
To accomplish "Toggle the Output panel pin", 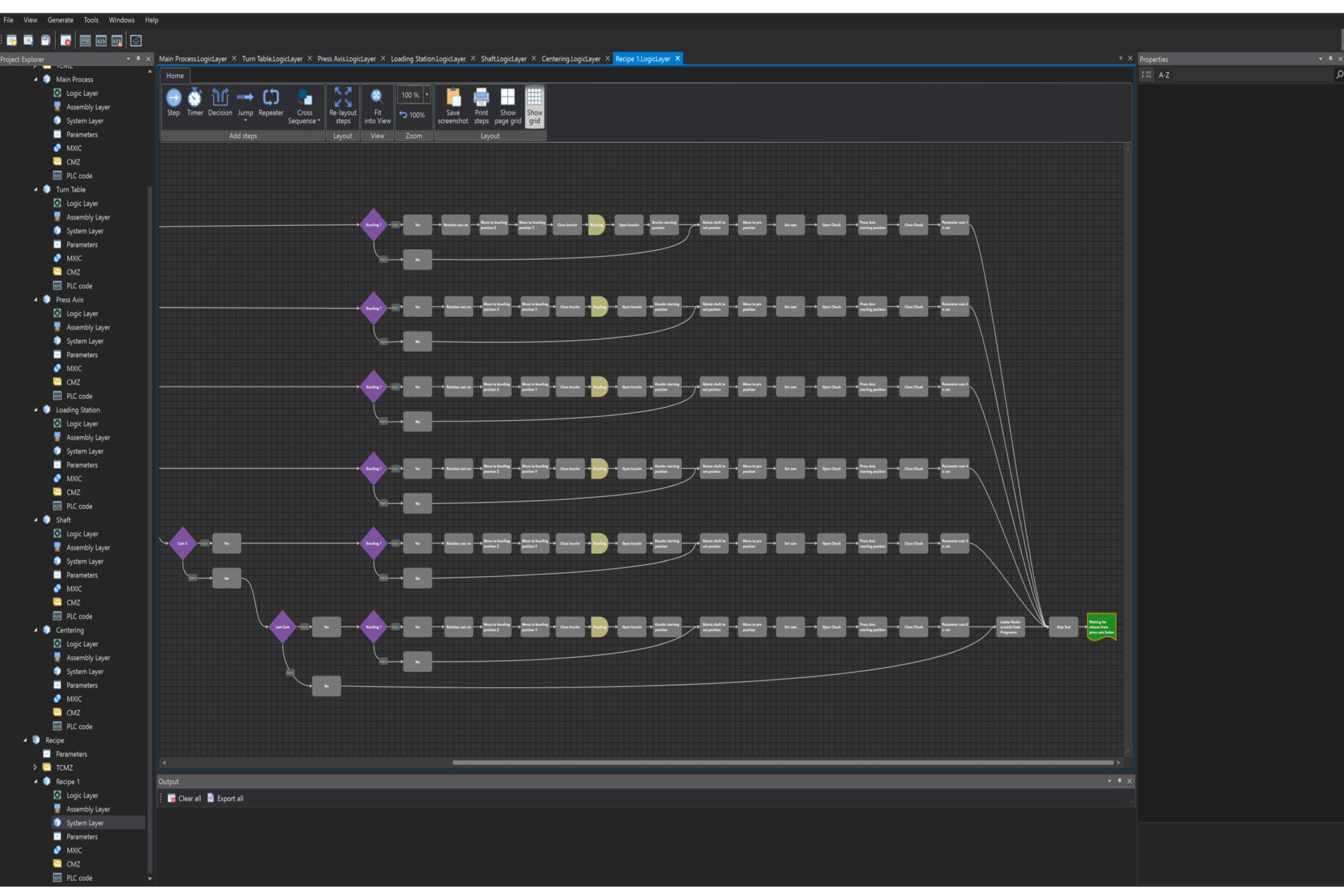I will 1119,781.
